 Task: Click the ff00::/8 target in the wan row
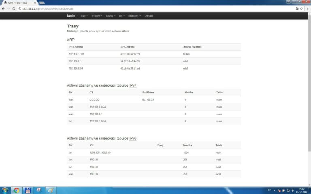click(x=94, y=174)
